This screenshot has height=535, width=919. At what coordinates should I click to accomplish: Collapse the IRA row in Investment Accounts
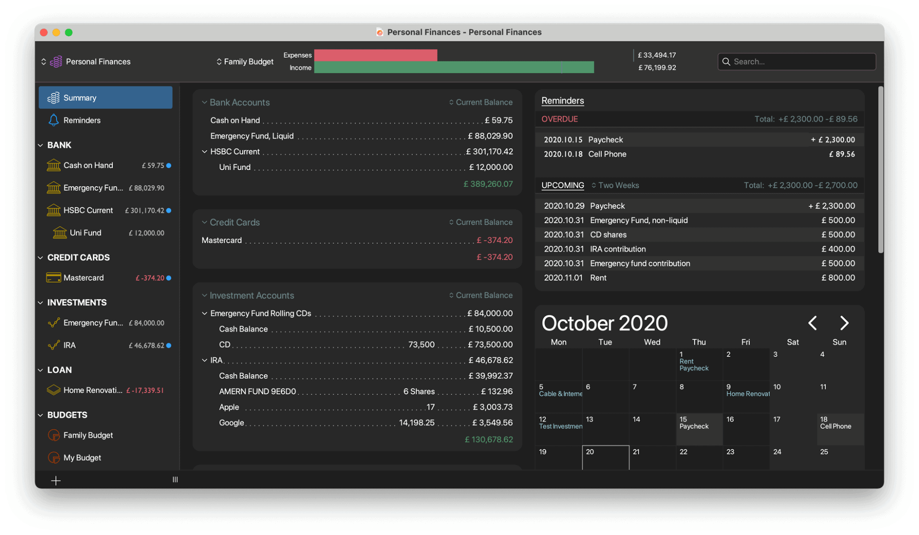204,360
